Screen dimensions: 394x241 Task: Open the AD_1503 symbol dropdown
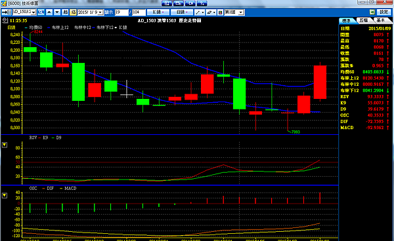click(33, 12)
